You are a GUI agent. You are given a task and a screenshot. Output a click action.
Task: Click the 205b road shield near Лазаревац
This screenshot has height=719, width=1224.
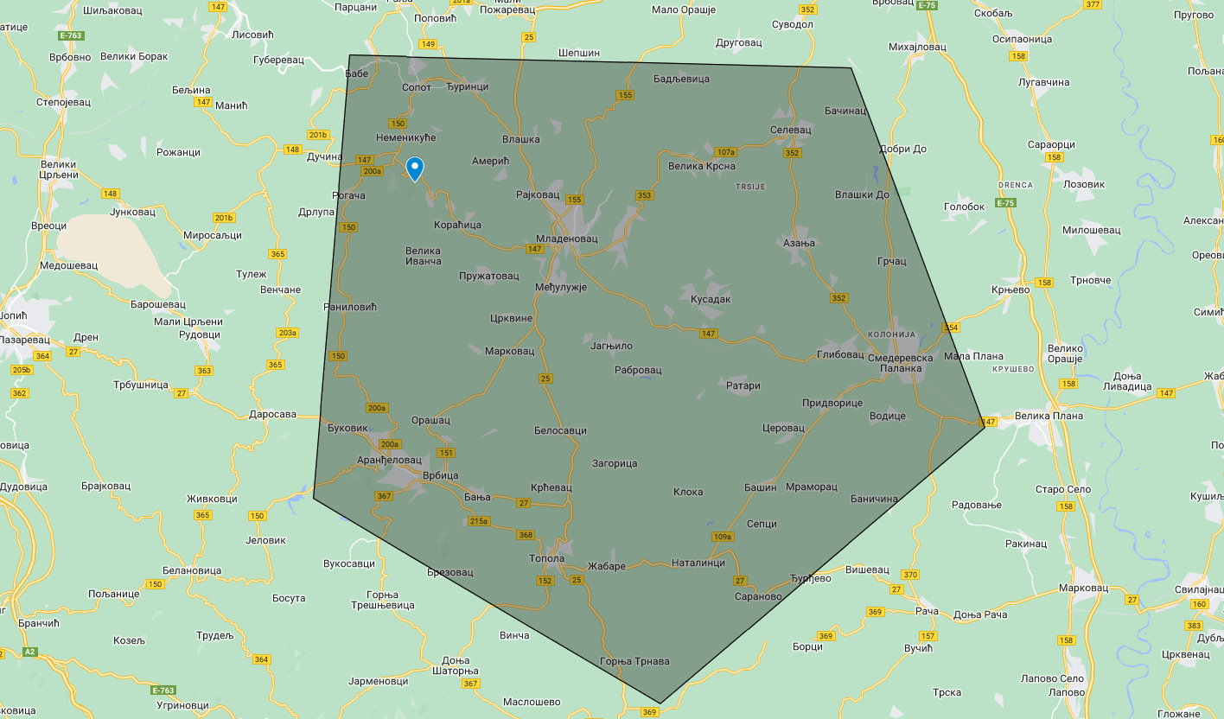(x=21, y=370)
